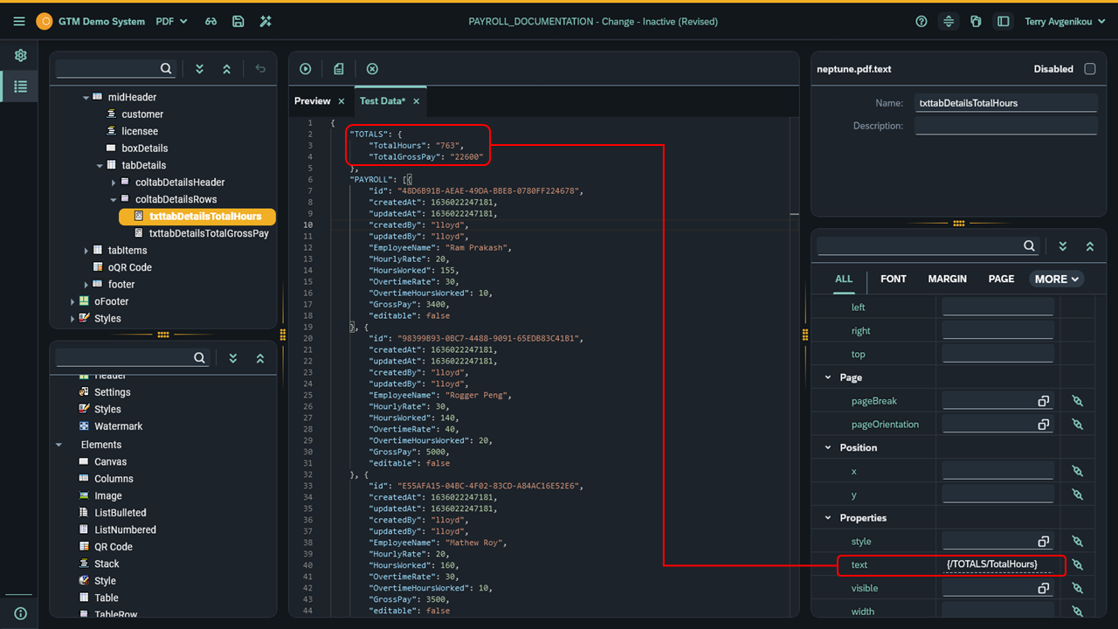Open the hamburger main menu

(19, 22)
